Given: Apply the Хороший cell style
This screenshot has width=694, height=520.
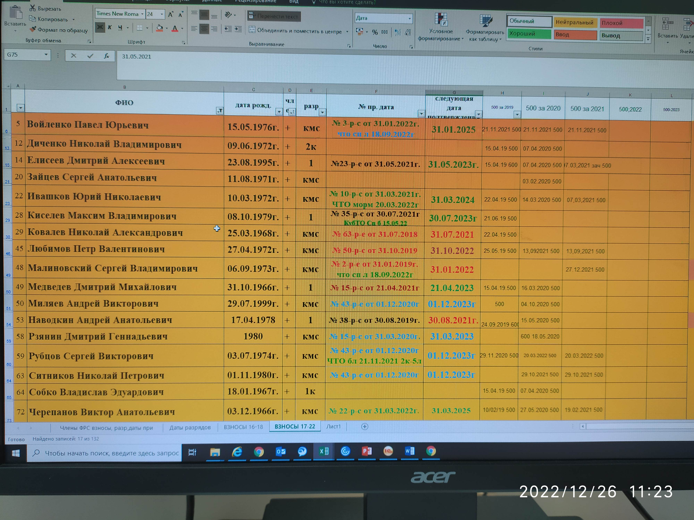Looking at the screenshot, I should point(529,34).
